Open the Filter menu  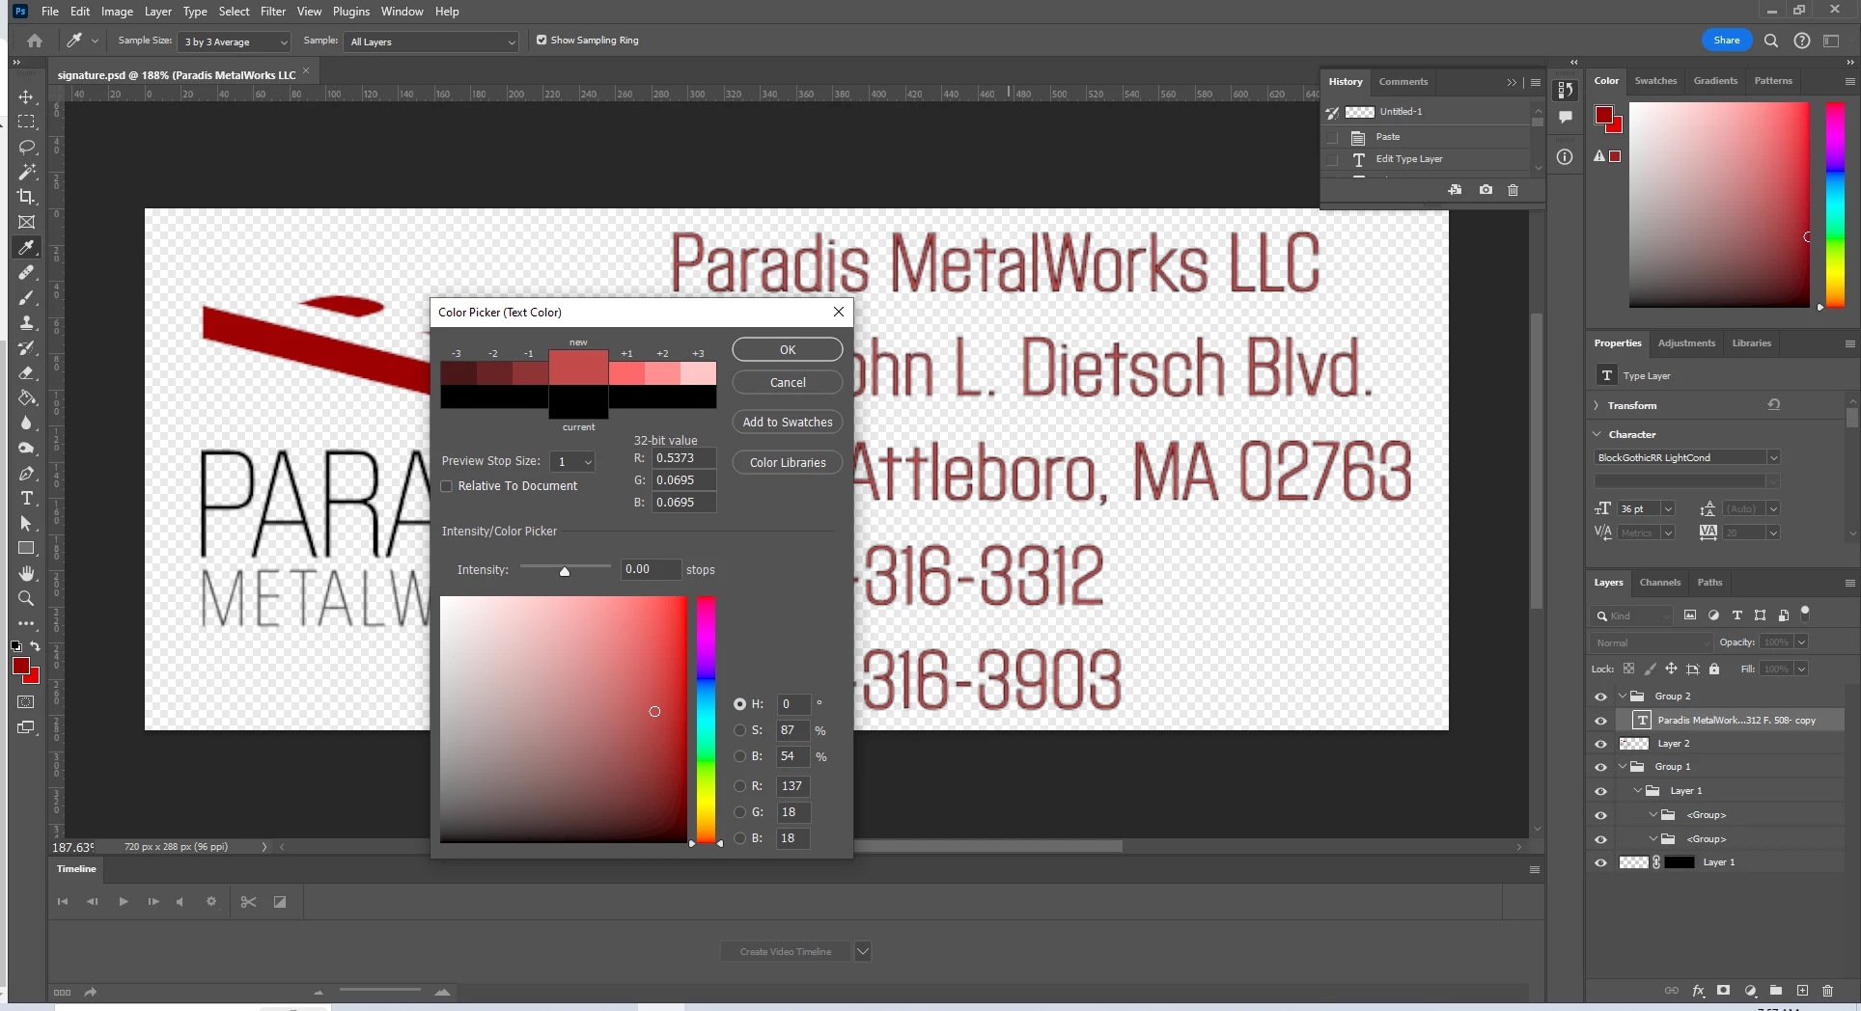pyautogui.click(x=273, y=12)
